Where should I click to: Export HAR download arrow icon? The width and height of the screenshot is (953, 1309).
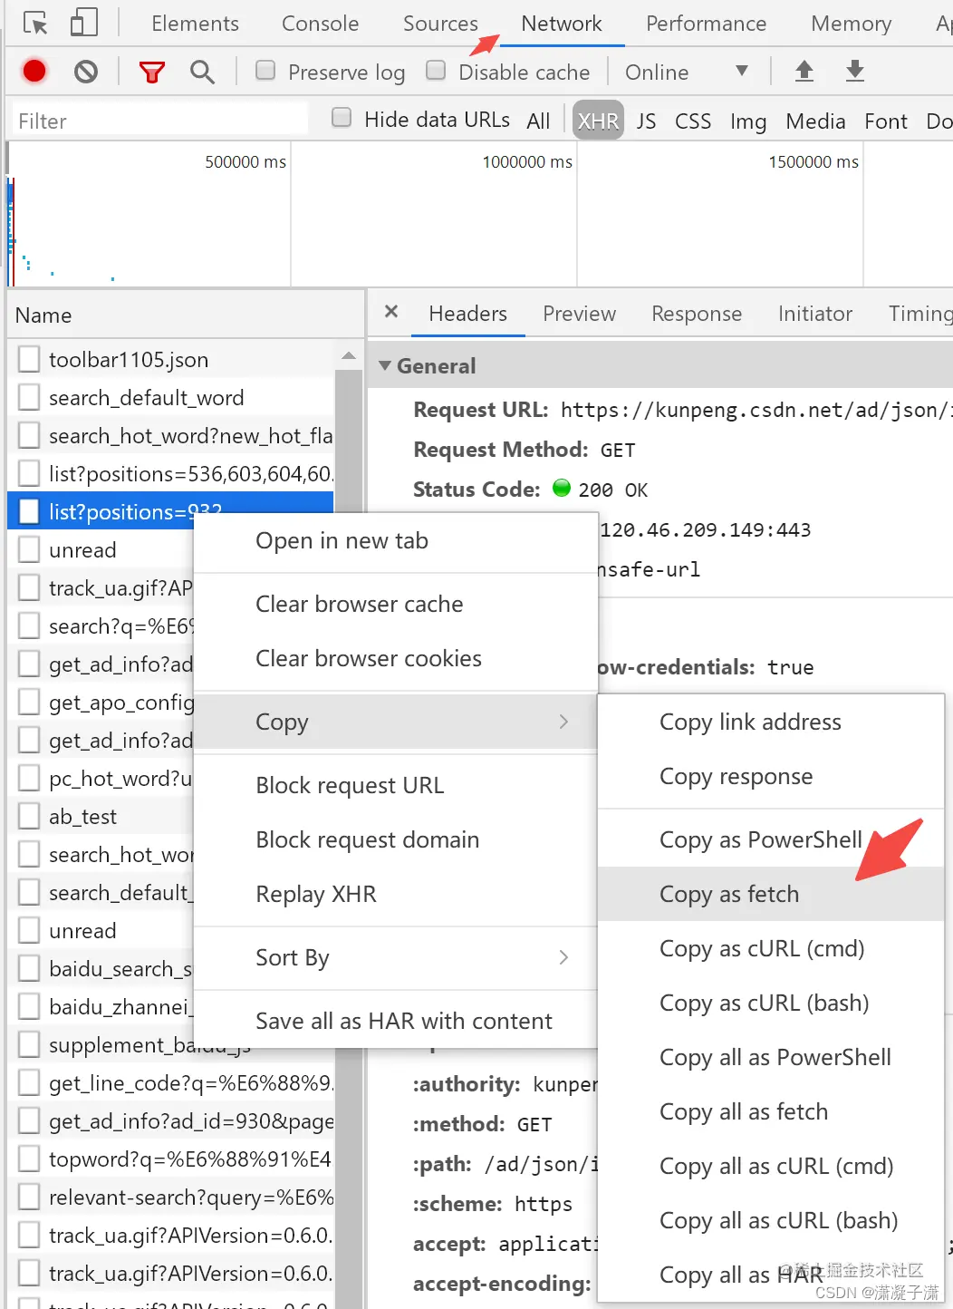tap(854, 71)
